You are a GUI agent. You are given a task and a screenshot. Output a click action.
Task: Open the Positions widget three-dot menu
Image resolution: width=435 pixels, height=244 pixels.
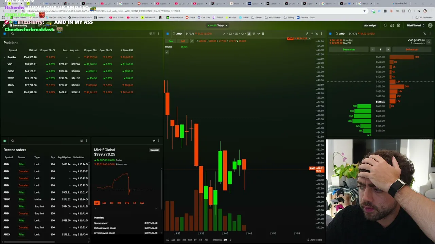click(x=158, y=34)
